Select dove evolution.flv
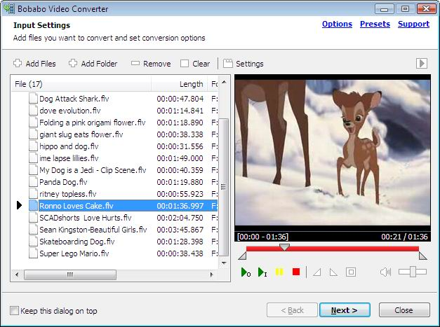The height and width of the screenshot is (327, 440). (70, 111)
